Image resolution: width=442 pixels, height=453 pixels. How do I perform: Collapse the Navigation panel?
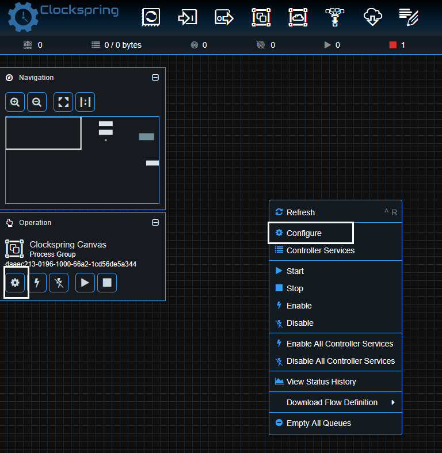[155, 78]
